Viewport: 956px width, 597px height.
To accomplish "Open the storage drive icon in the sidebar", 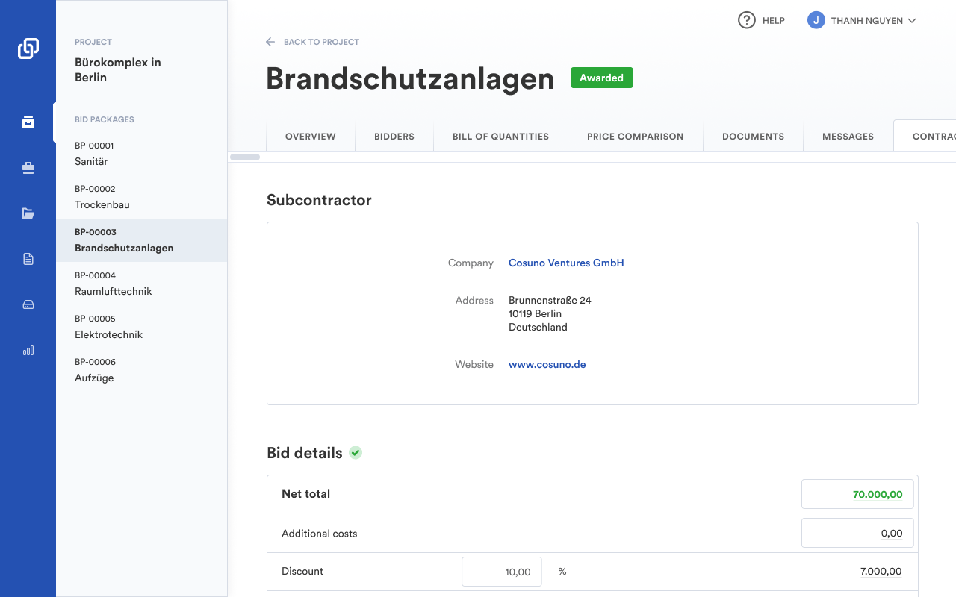I will coord(28,304).
